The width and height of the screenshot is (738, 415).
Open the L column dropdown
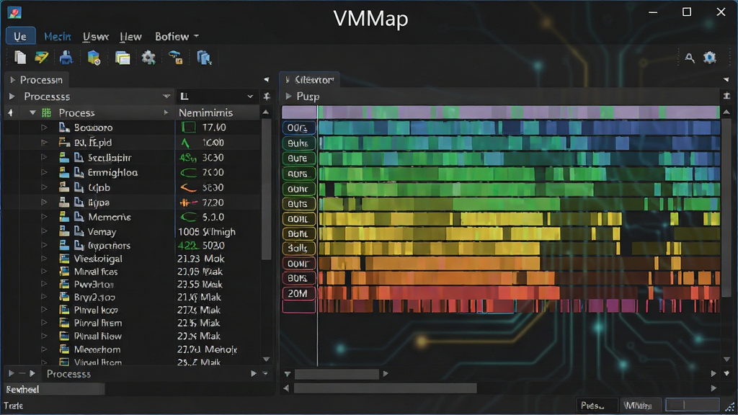coord(250,97)
